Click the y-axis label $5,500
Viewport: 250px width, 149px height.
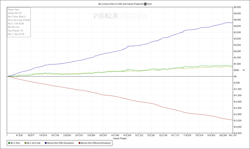[x=237, y=7]
